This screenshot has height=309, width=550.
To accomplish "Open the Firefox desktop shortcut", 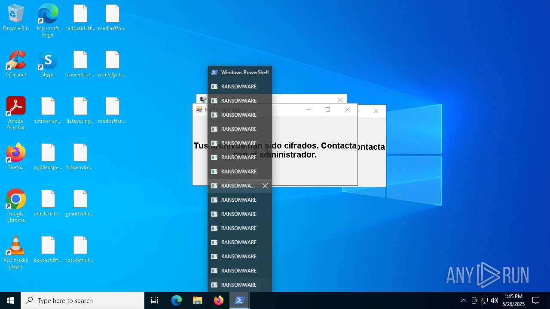I will pos(16,157).
